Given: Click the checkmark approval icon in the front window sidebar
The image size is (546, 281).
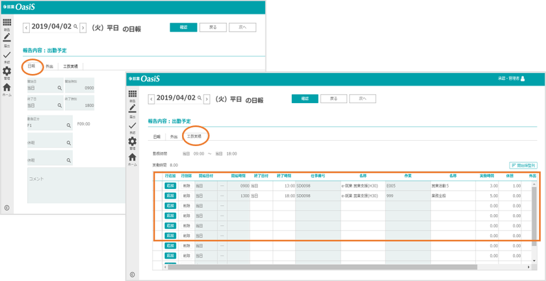Looking at the screenshot, I should click(x=133, y=125).
